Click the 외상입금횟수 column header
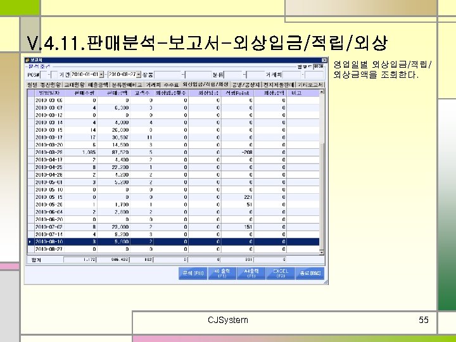Image resolution: width=456 pixels, height=342 pixels. click(x=171, y=93)
